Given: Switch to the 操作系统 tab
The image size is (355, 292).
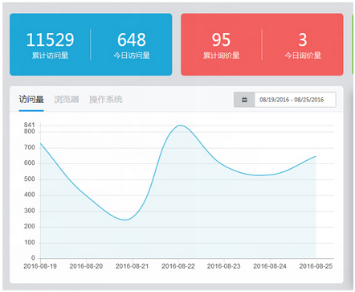Looking at the screenshot, I should (106, 100).
